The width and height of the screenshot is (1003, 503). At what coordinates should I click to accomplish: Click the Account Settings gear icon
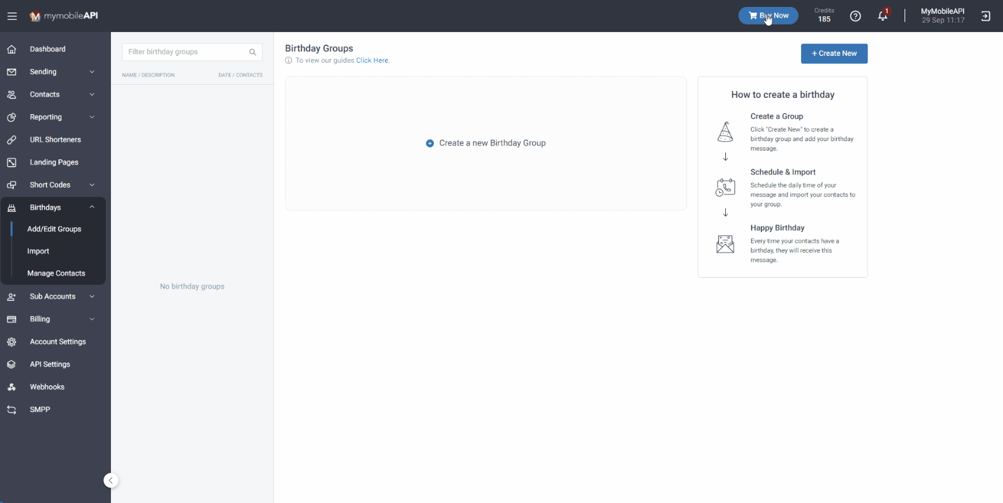point(11,341)
